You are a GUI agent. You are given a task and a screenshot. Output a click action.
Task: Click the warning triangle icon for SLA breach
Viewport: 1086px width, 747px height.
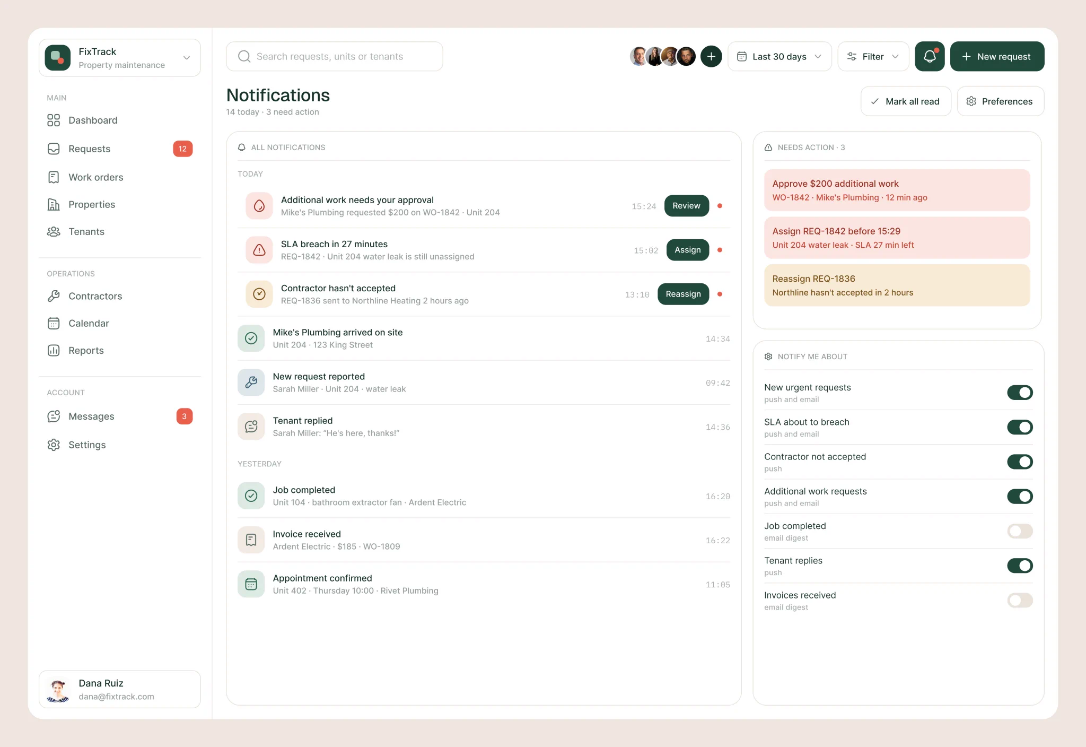pyautogui.click(x=259, y=250)
